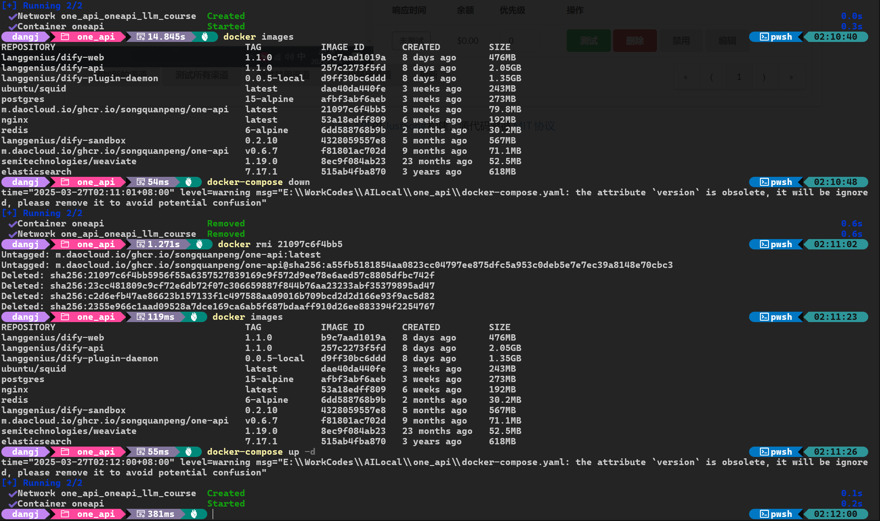880x521 pixels.
Task: Click folder icon in the 381ms prompt
Action: (x=65, y=514)
